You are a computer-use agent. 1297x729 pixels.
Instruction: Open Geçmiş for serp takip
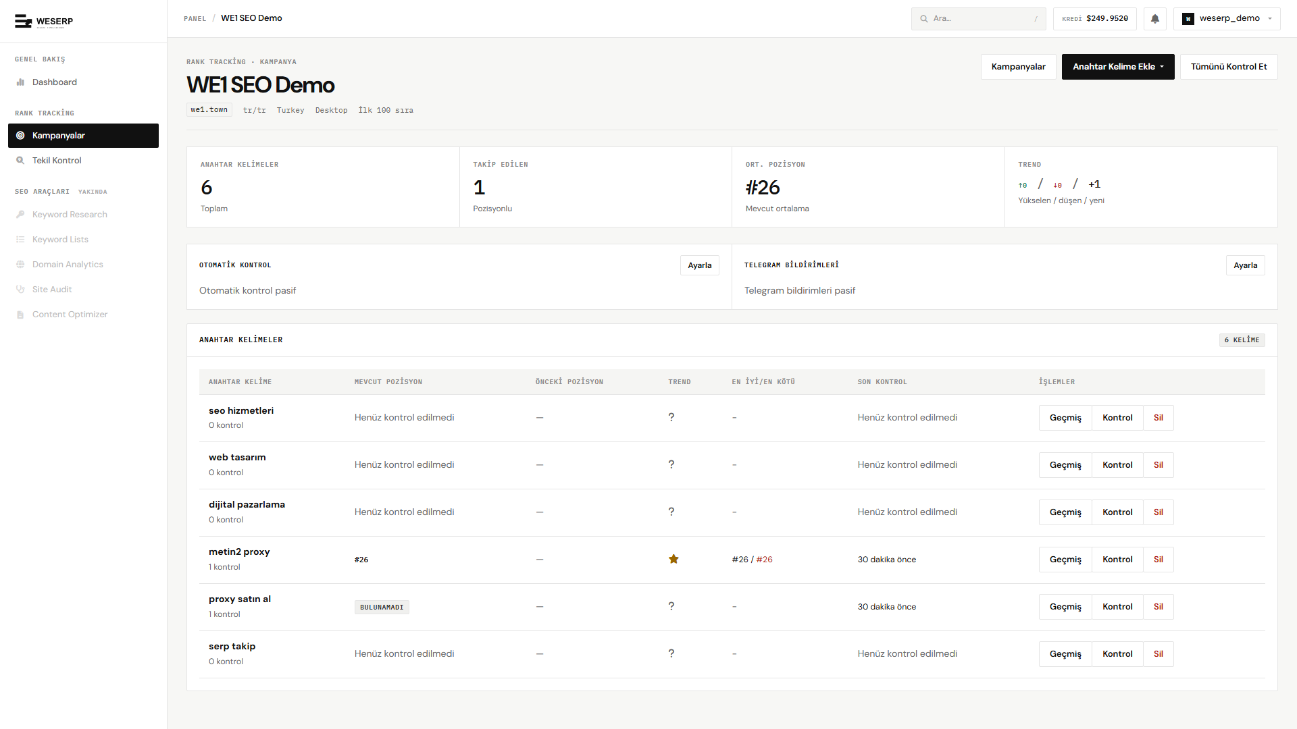point(1065,654)
